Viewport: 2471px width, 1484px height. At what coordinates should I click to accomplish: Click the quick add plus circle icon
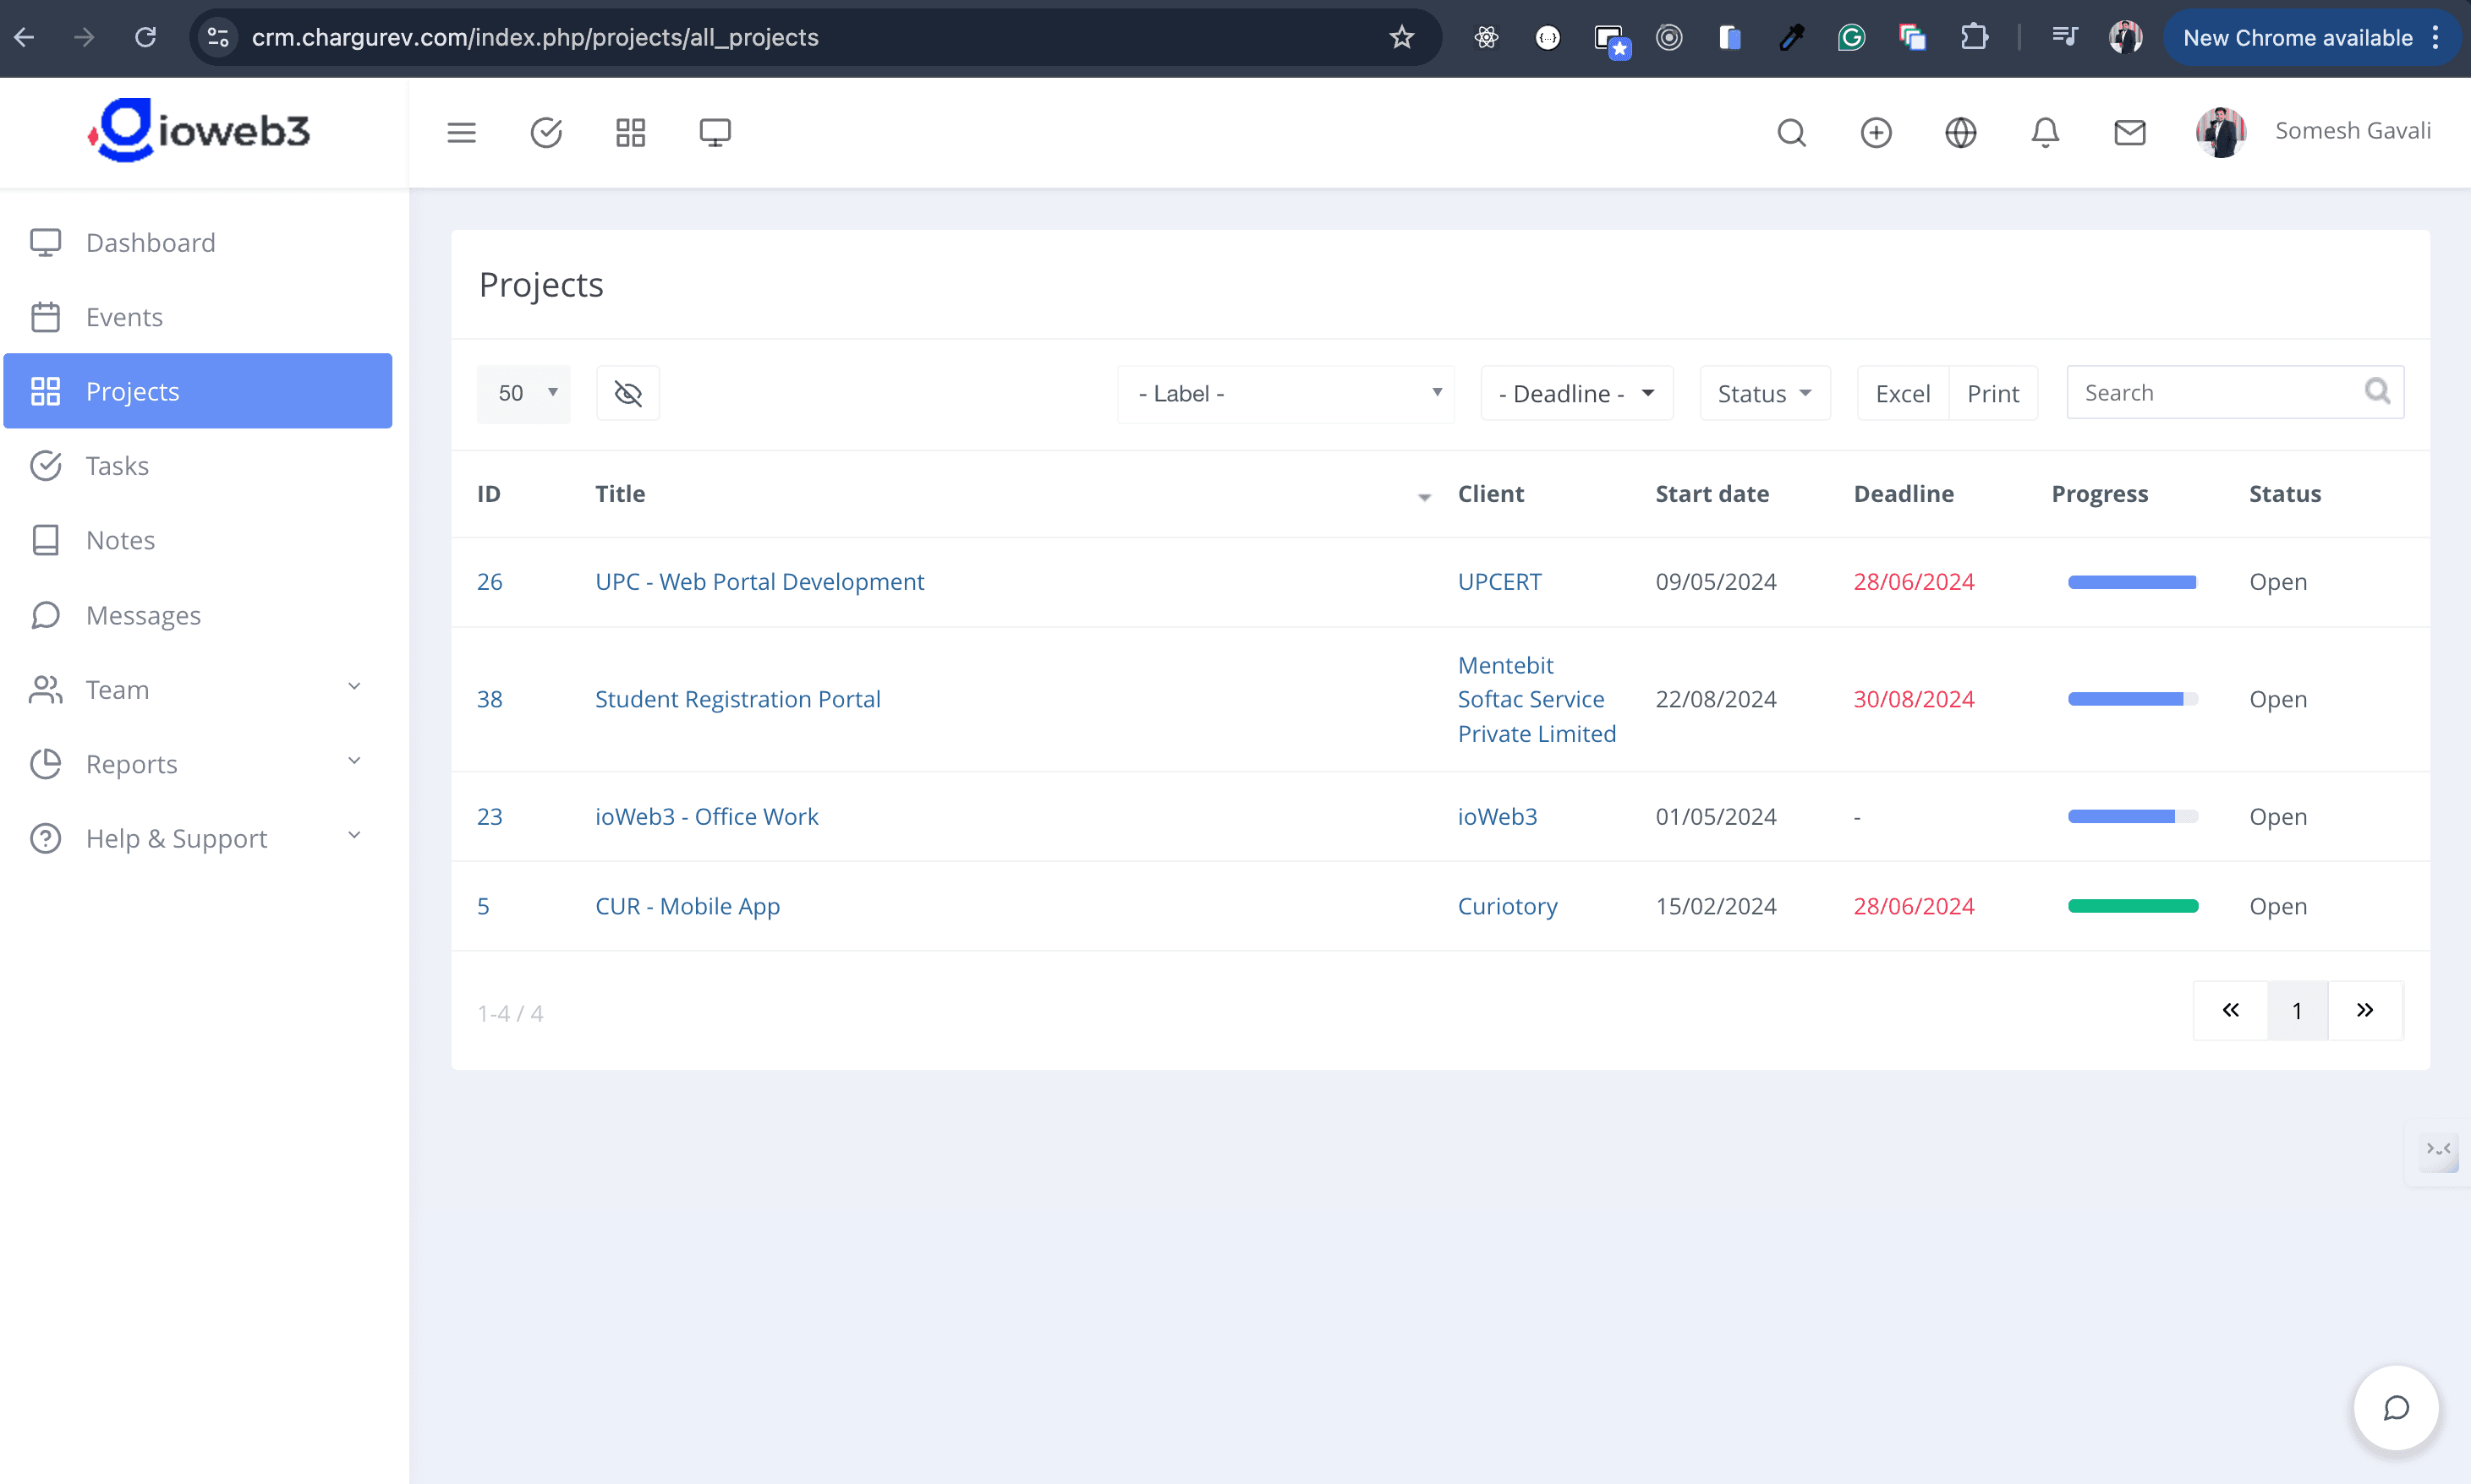(x=1876, y=132)
